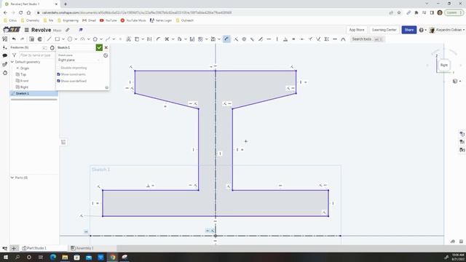Viewport: 466px width, 262px height.
Task: Toggle the Disable imprinting checkbox
Action: 58,68
